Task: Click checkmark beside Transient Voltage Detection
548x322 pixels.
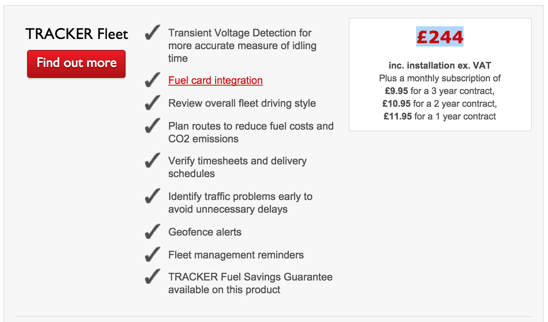Action: [x=152, y=33]
